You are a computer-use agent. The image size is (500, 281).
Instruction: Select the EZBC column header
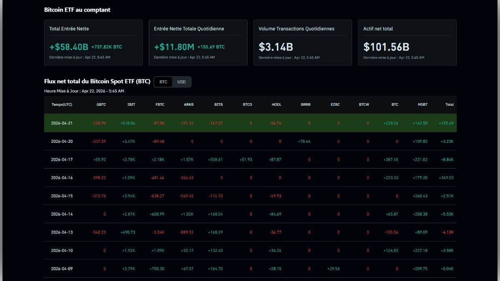coord(335,104)
